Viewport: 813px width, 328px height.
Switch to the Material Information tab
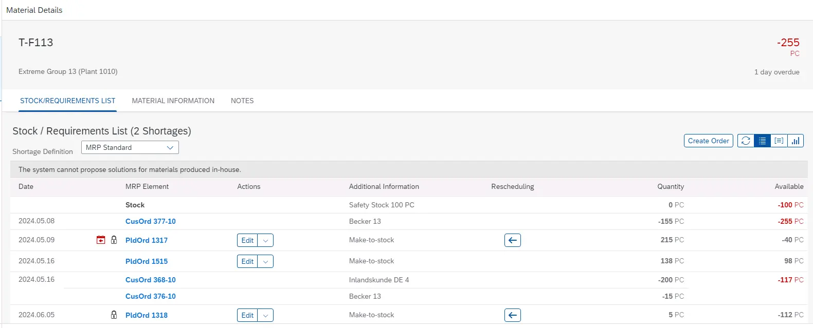(x=173, y=101)
